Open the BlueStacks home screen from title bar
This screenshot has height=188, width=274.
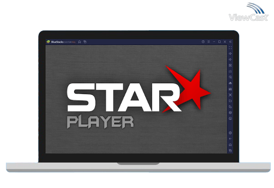pos(80,42)
